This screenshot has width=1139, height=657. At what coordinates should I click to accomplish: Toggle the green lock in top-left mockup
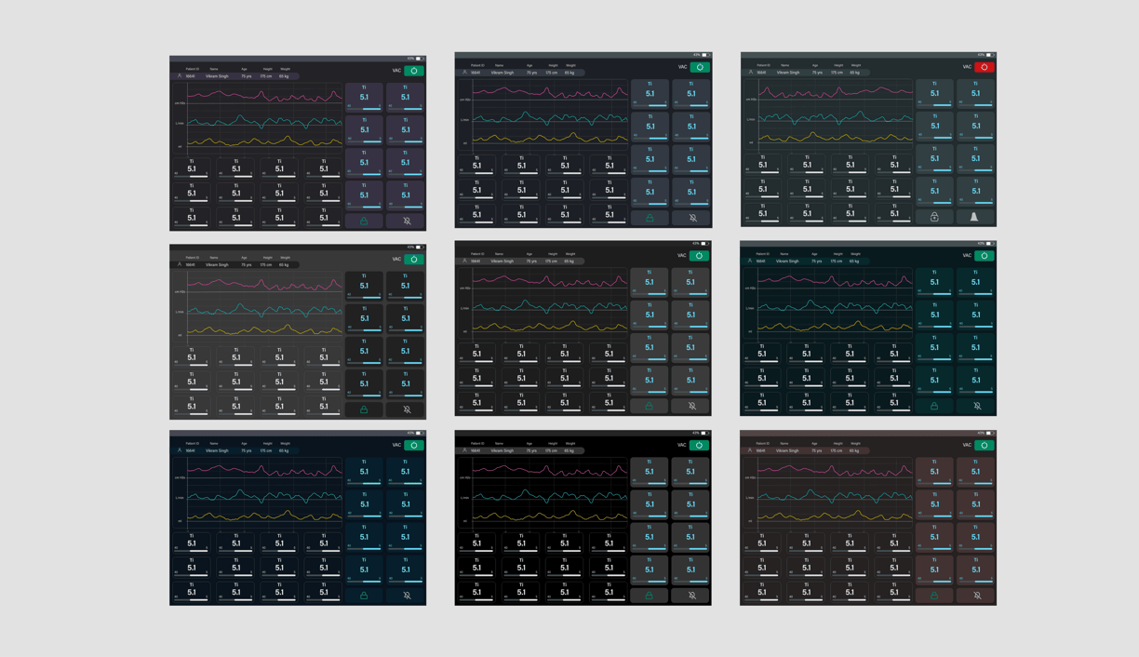coord(364,221)
